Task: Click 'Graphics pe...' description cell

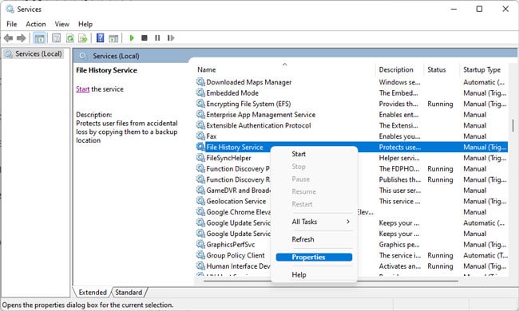Action: pos(399,245)
